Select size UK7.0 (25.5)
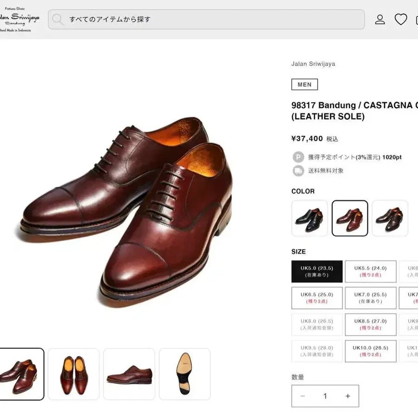 pos(370,298)
